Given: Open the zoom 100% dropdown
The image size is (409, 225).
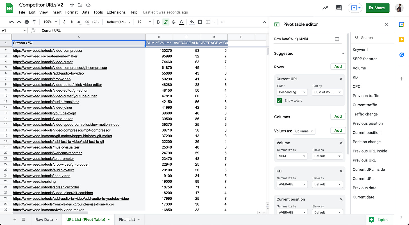Looking at the screenshot, I should point(50,22).
